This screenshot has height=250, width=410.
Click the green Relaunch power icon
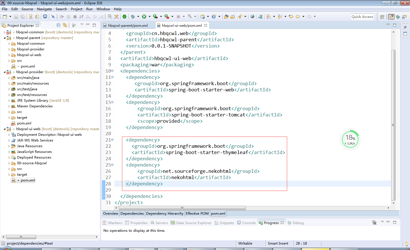pyautogui.click(x=124, y=17)
